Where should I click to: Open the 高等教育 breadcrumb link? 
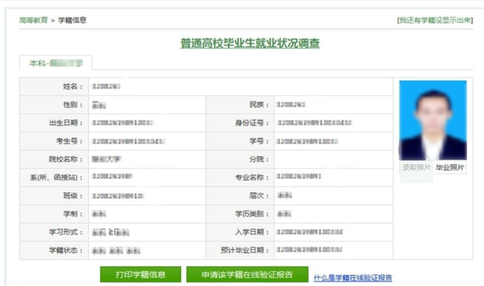click(x=34, y=20)
